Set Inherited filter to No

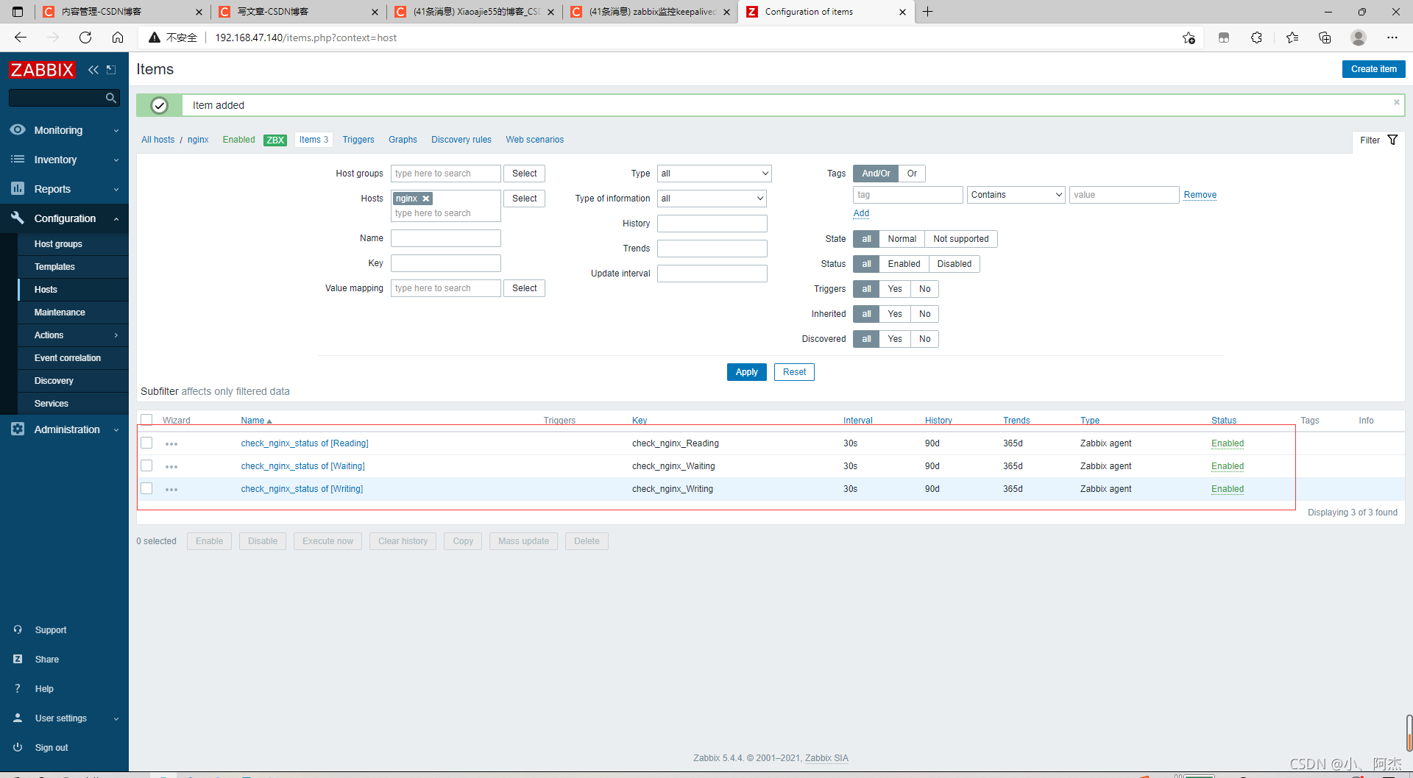(924, 314)
